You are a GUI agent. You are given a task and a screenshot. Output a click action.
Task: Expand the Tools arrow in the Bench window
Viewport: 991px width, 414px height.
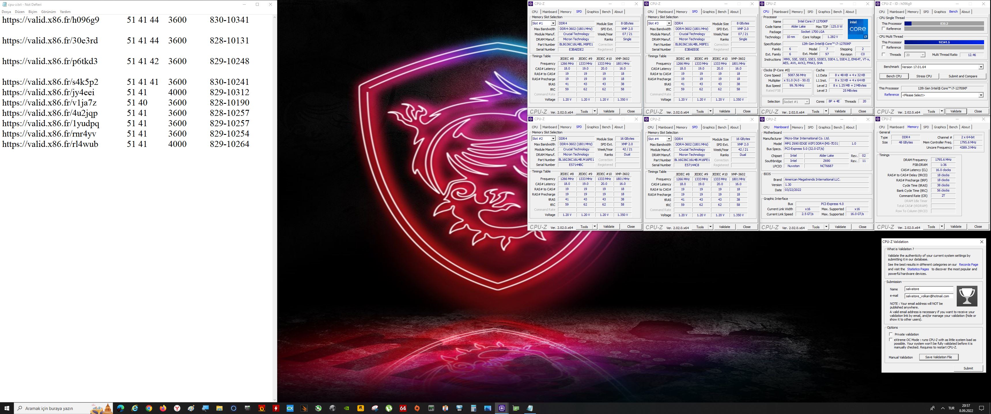pos(942,111)
